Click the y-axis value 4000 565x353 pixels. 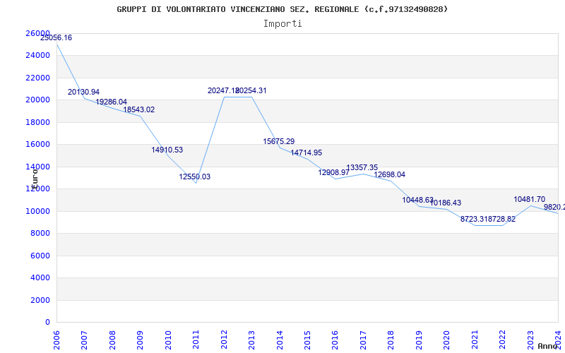click(40, 277)
